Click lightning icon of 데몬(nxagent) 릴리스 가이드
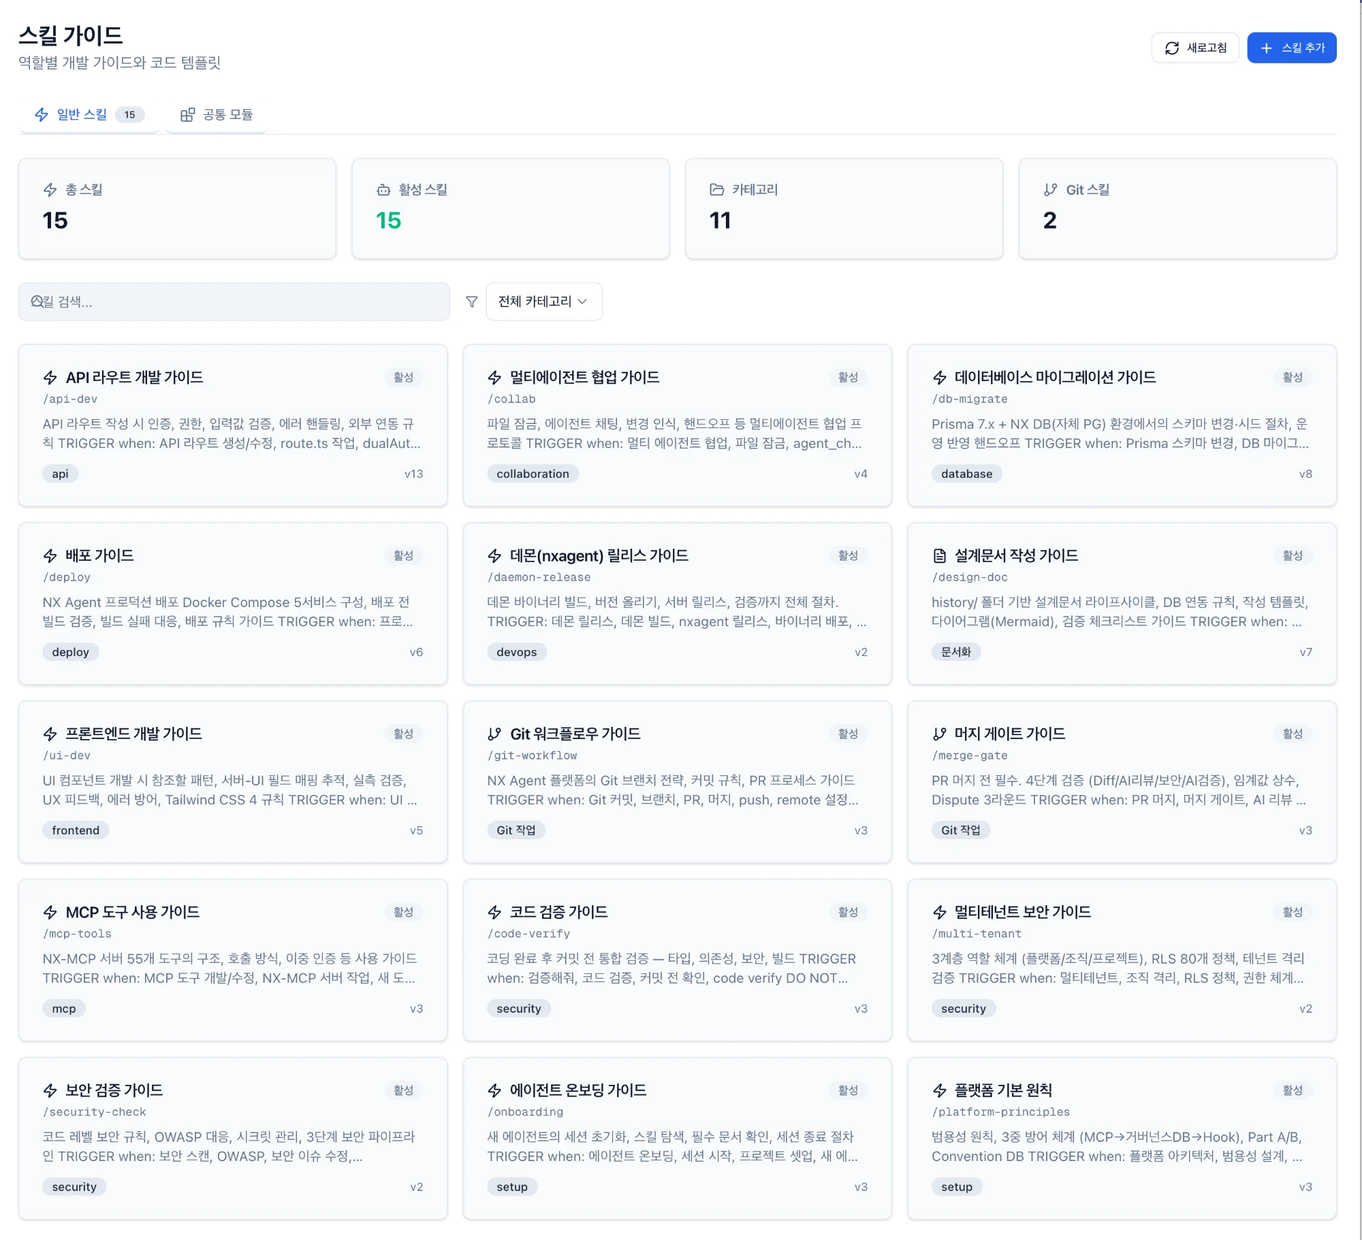1362x1240 pixels. [x=494, y=555]
